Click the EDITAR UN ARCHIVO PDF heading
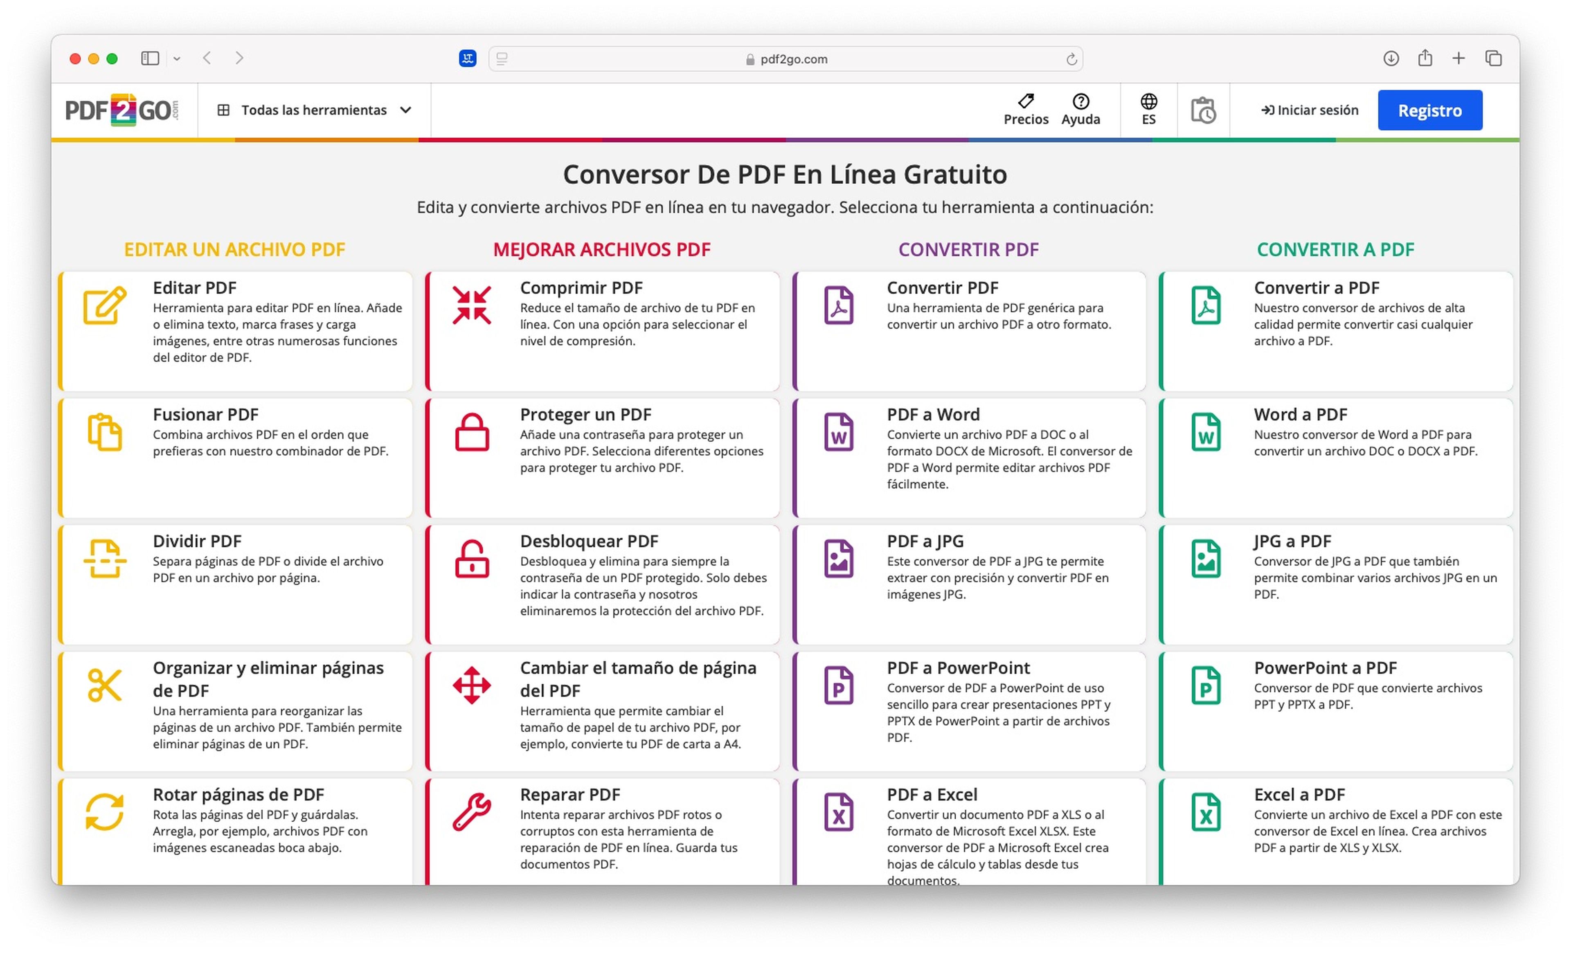 pyautogui.click(x=235, y=249)
